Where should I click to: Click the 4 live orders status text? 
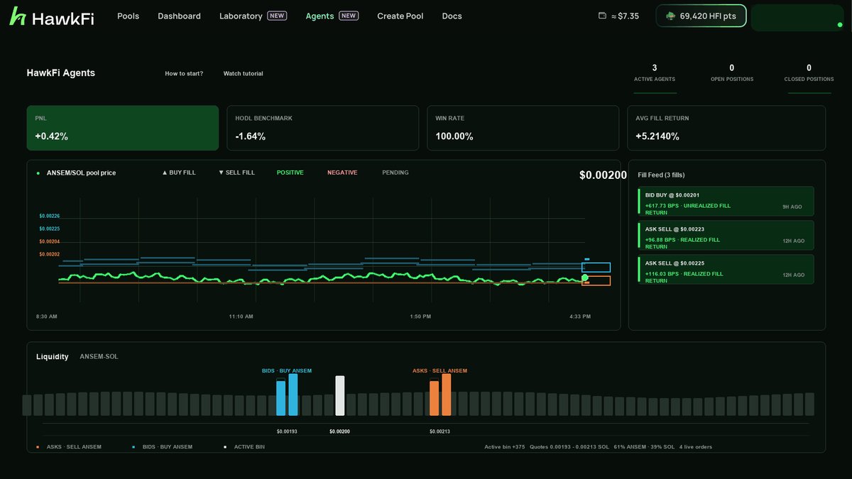[x=696, y=447]
